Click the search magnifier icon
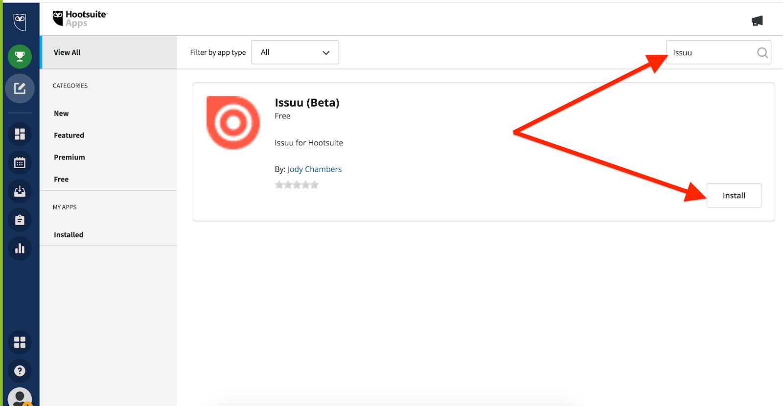 [x=762, y=52]
